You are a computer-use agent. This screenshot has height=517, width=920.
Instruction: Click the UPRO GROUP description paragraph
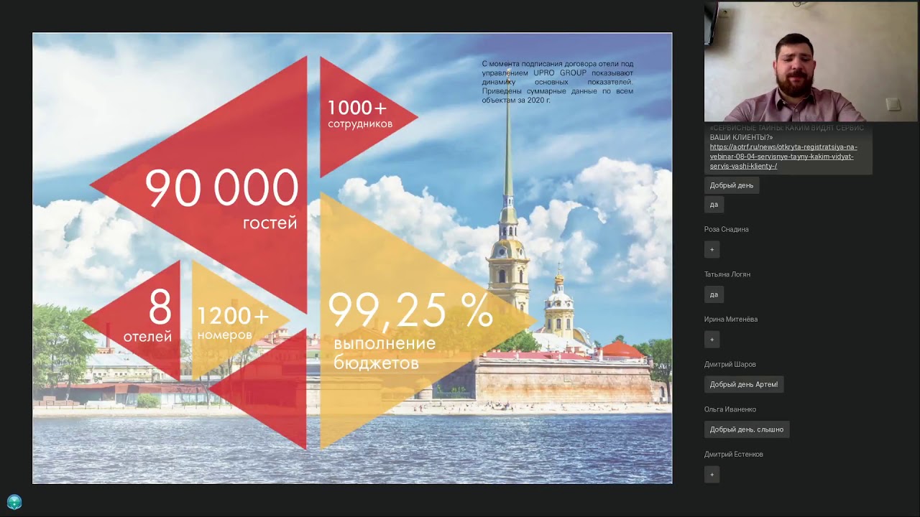tap(557, 82)
